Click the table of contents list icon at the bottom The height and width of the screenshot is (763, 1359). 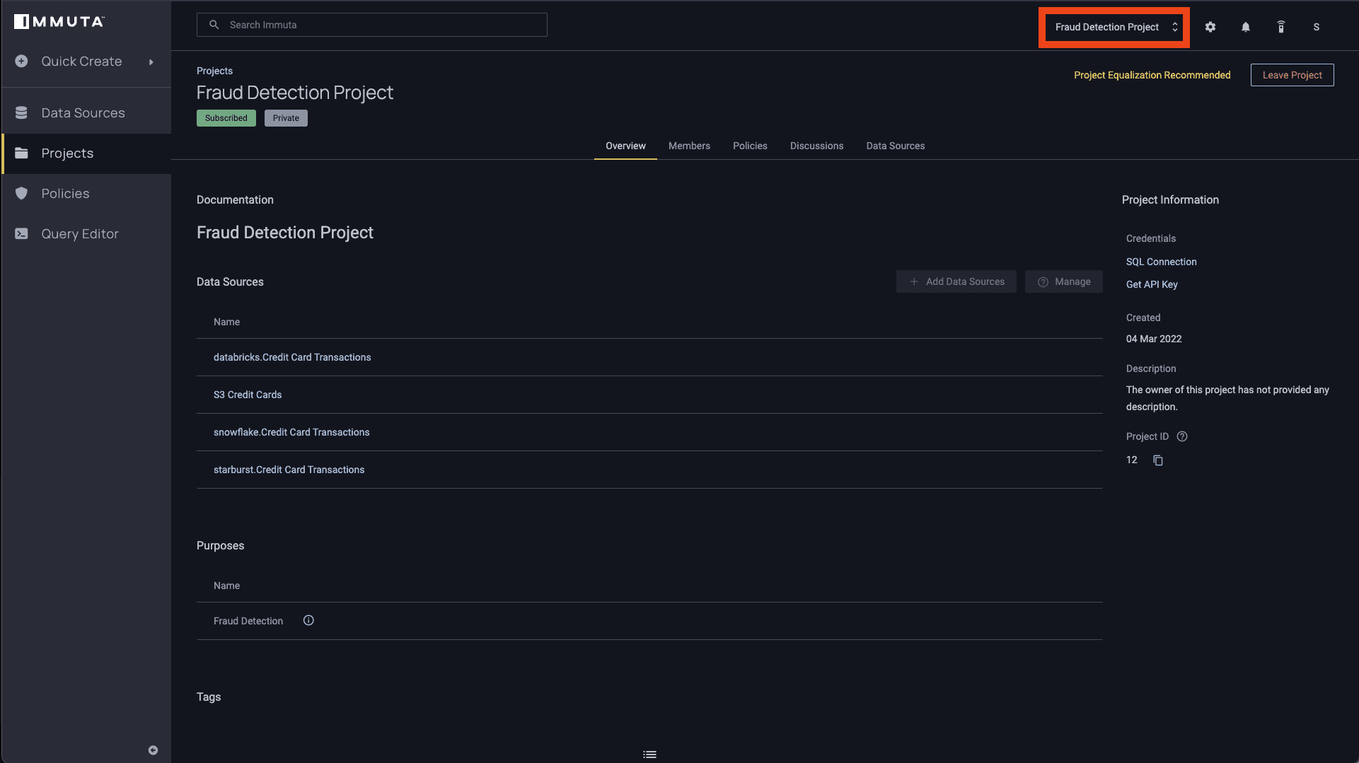tap(649, 755)
